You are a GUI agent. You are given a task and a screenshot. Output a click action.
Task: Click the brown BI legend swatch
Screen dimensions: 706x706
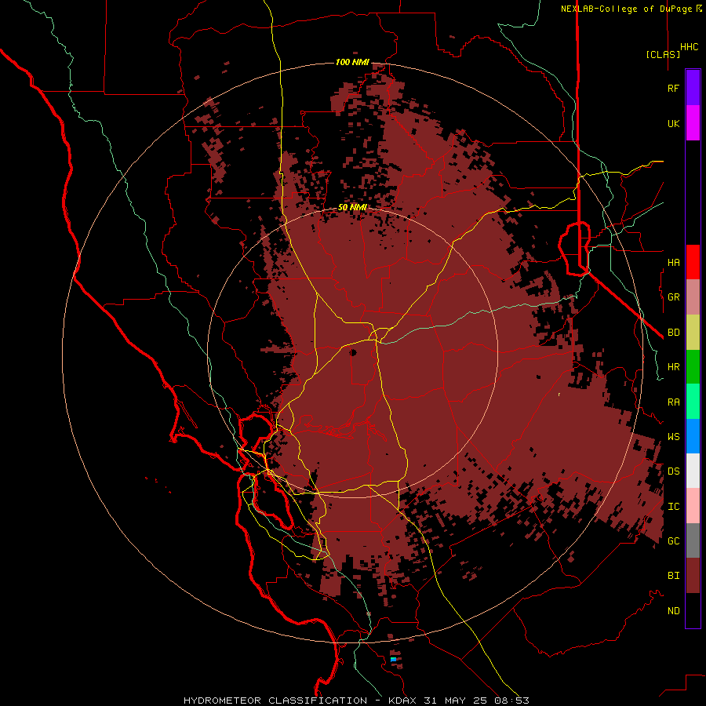tap(693, 576)
